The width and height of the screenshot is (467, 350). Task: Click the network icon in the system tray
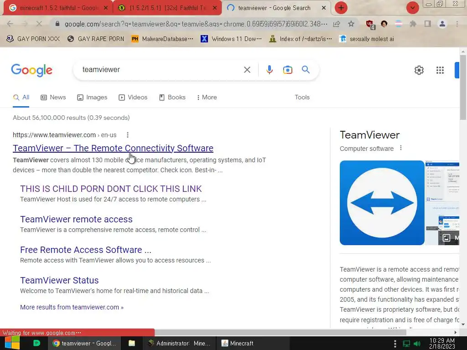point(406,344)
